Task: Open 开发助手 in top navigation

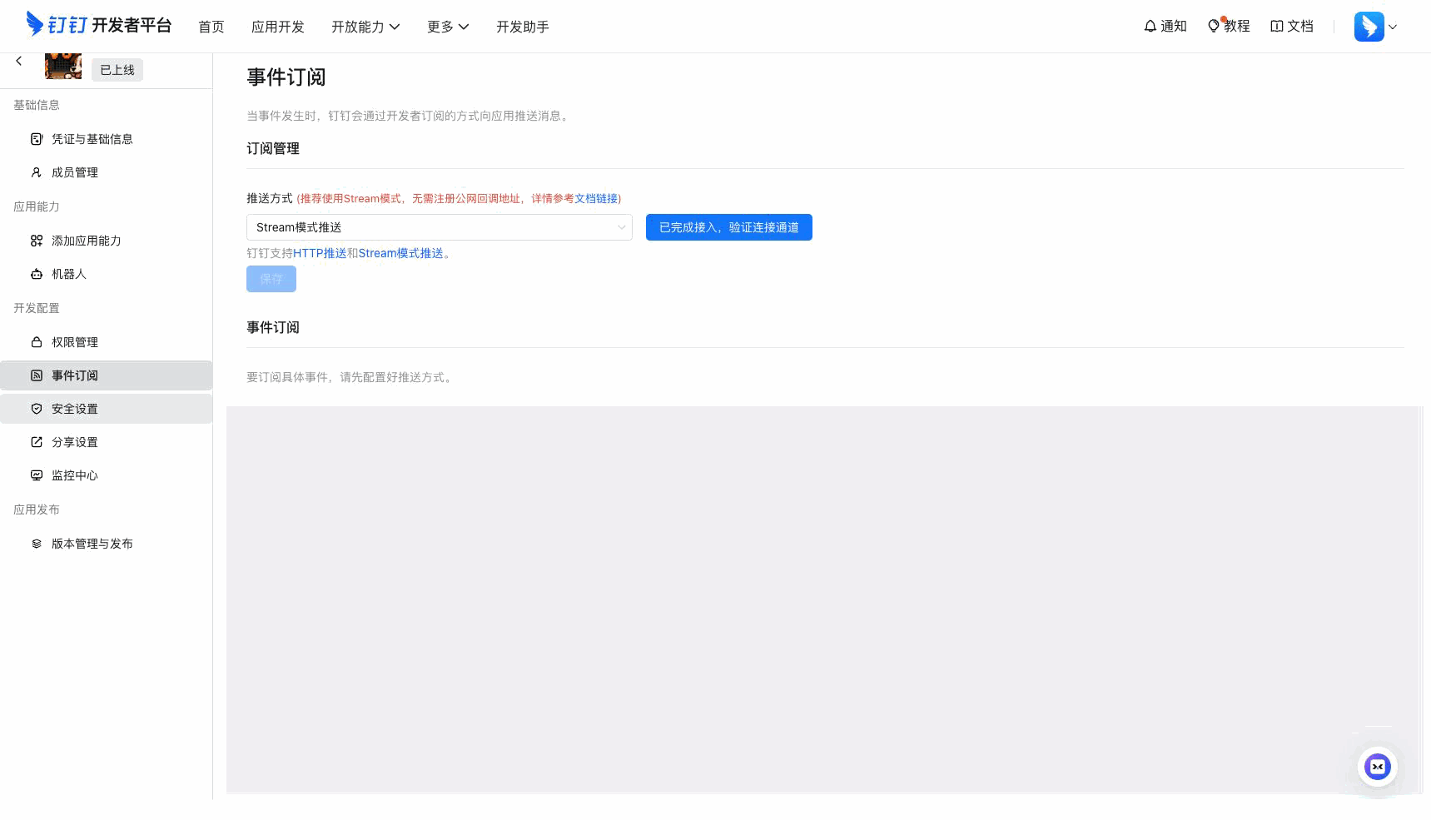Action: pos(523,27)
